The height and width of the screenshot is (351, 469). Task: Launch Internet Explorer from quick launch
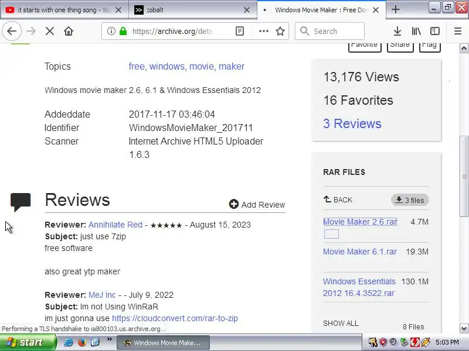coord(68,342)
